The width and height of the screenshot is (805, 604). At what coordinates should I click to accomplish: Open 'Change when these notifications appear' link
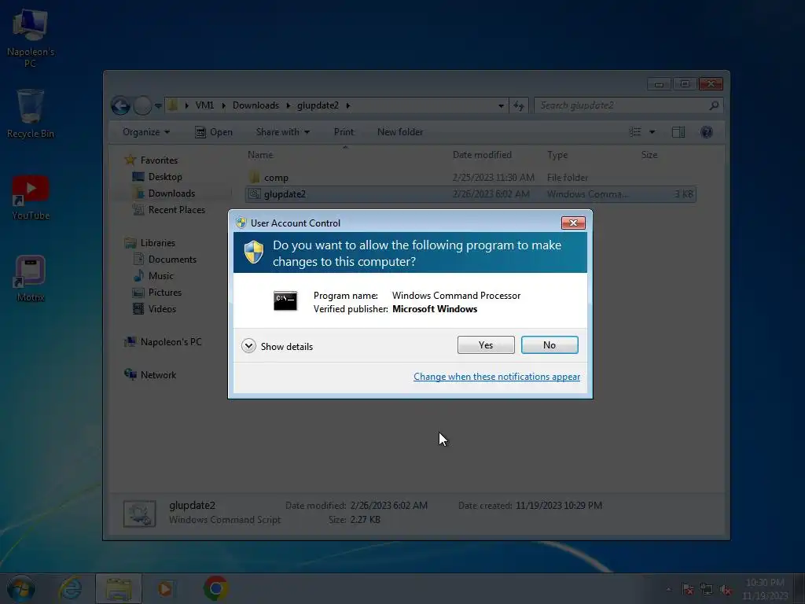click(497, 377)
